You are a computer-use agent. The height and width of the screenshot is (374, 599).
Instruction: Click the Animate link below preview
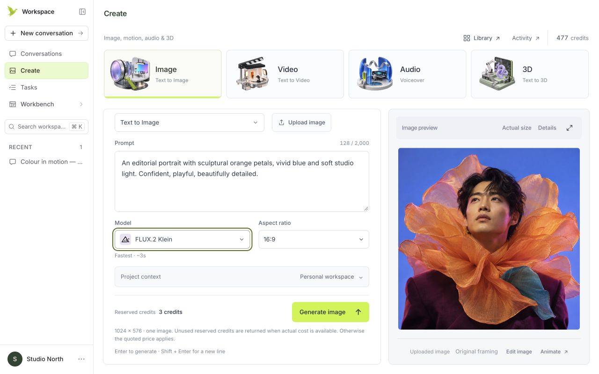point(554,352)
